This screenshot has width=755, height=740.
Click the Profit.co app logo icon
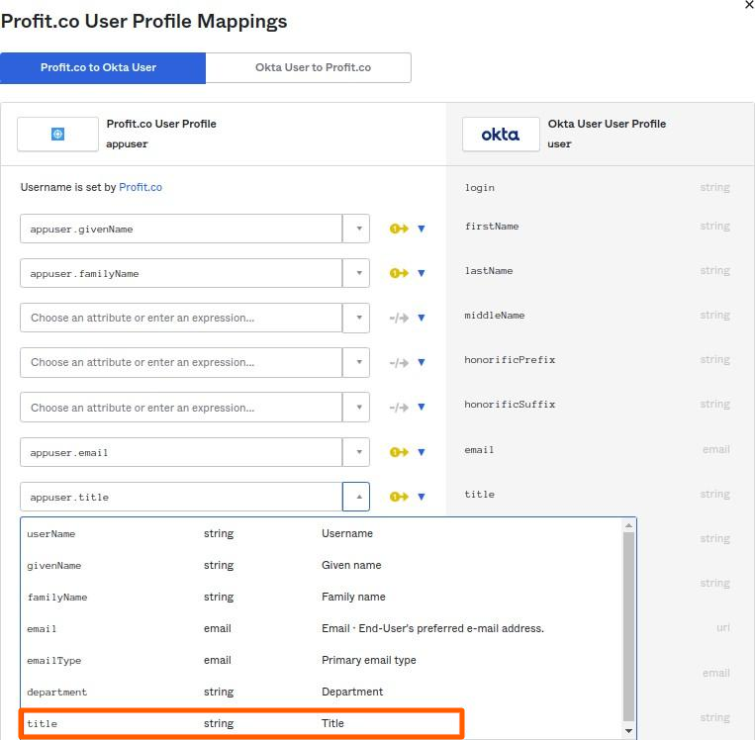click(x=57, y=135)
